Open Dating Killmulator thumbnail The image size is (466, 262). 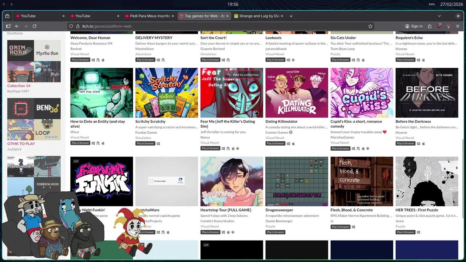click(x=297, y=93)
